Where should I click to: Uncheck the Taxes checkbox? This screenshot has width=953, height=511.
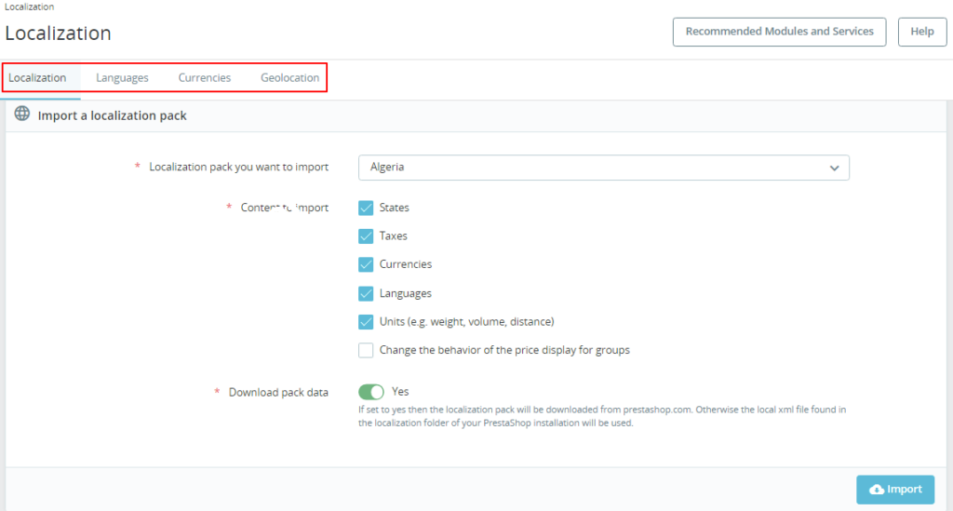366,236
